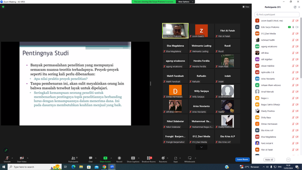This screenshot has height=170, width=302.
Task: Click the Find a participant search field
Action: pos(277,15)
